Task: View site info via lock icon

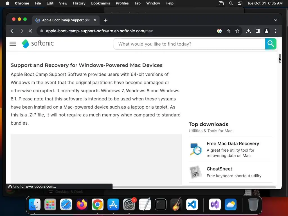Action: pos(42,31)
